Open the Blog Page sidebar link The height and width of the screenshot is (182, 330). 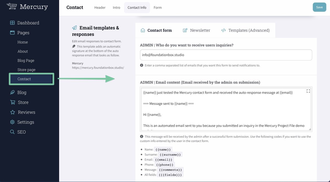coord(26,60)
